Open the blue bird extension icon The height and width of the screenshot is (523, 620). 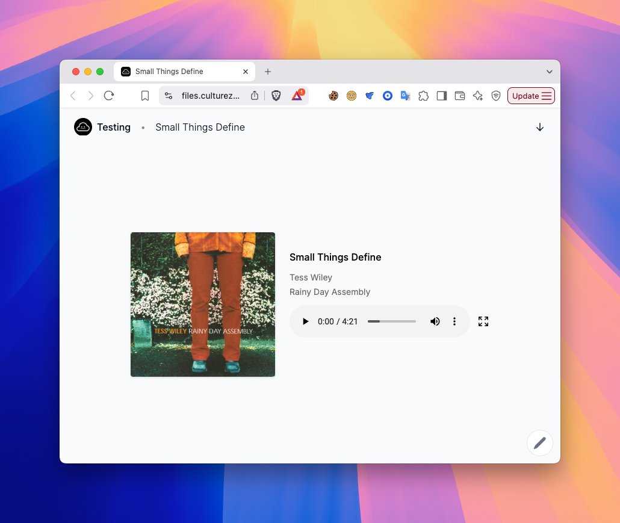pyautogui.click(x=370, y=96)
